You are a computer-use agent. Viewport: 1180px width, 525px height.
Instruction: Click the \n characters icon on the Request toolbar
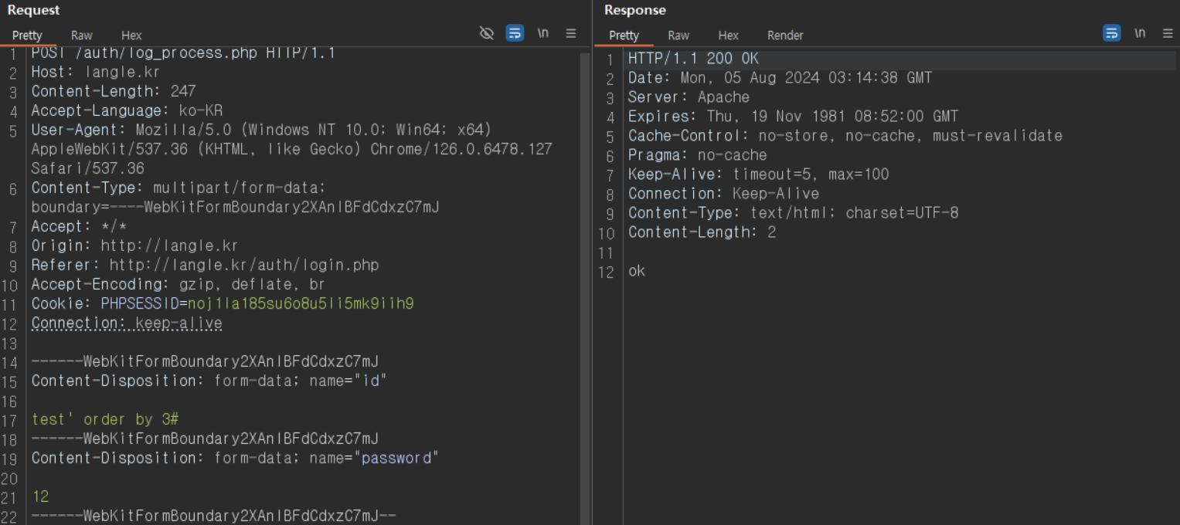[x=542, y=33]
